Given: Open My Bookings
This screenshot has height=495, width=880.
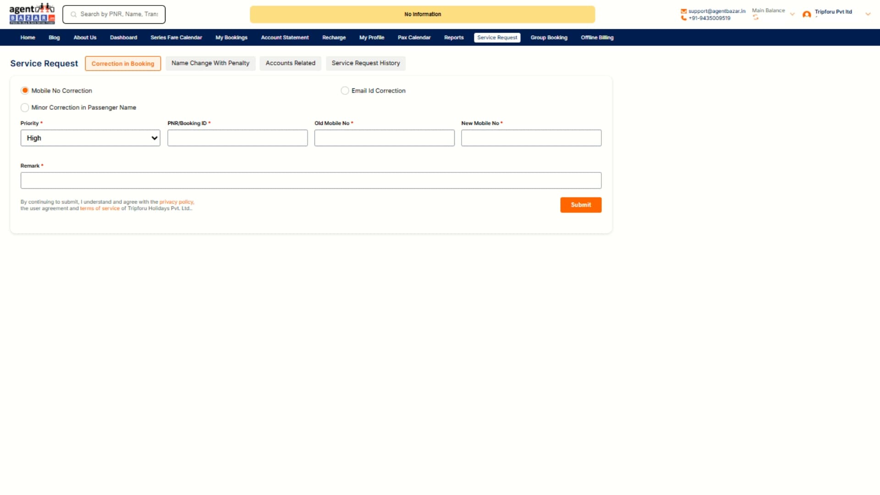Looking at the screenshot, I should pyautogui.click(x=231, y=38).
